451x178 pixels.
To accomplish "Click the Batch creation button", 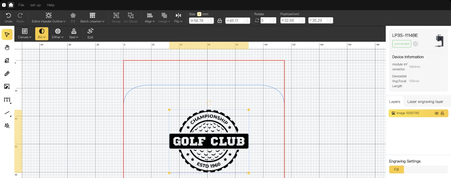I will pyautogui.click(x=92, y=18).
